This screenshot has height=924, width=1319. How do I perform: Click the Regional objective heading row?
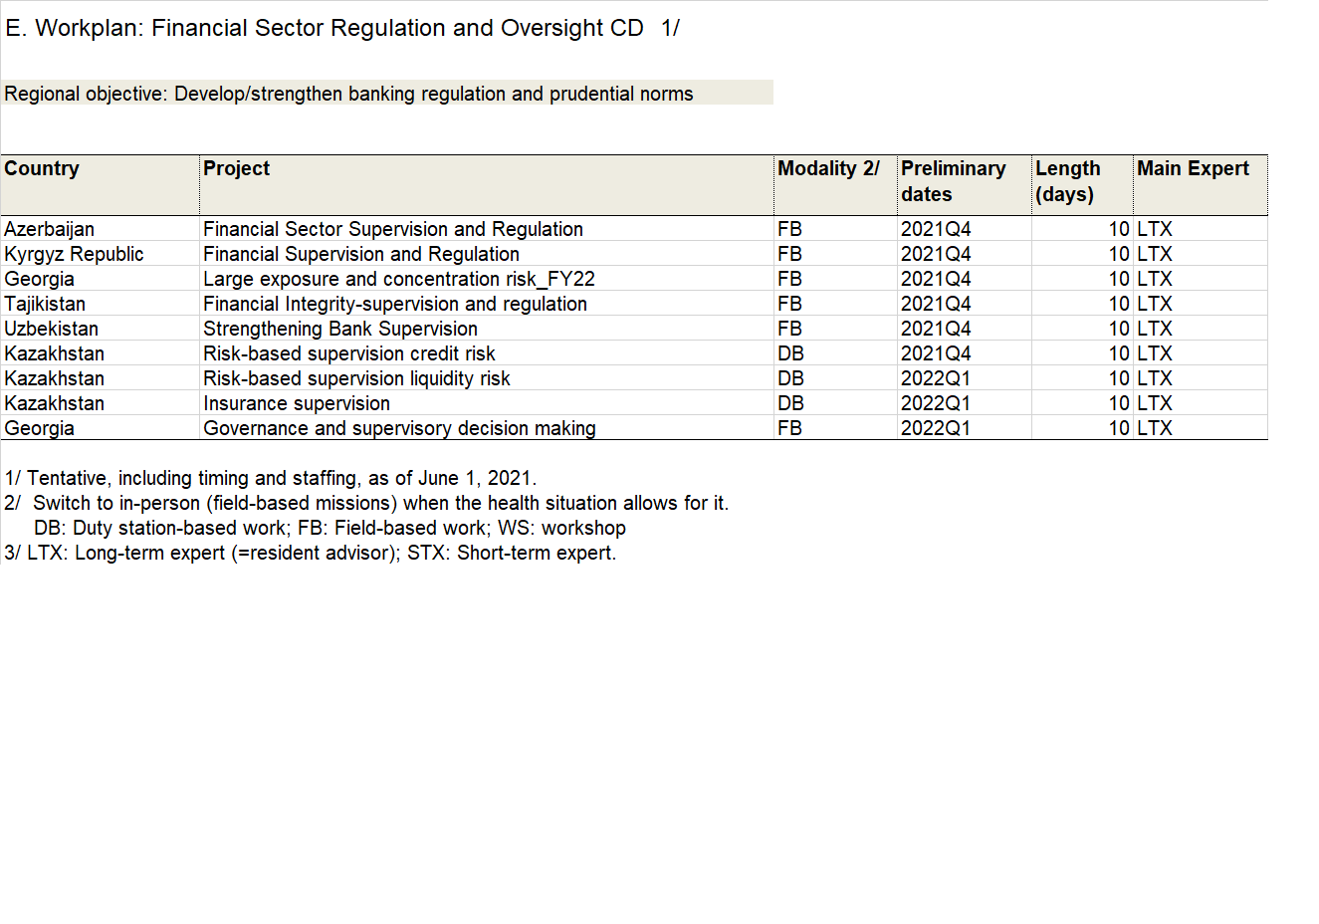coord(348,94)
